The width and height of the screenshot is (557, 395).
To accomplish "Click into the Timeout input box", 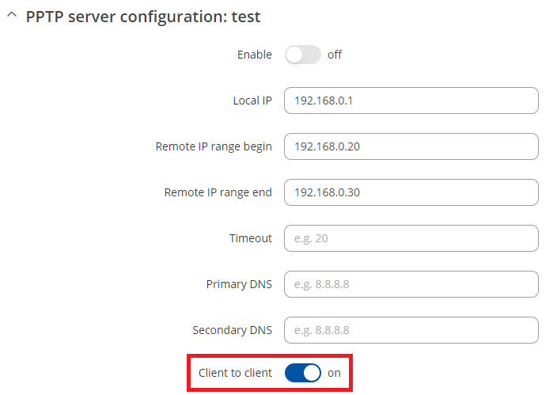I will coord(411,238).
